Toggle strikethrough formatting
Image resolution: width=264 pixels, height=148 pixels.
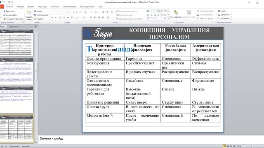(x=68, y=17)
